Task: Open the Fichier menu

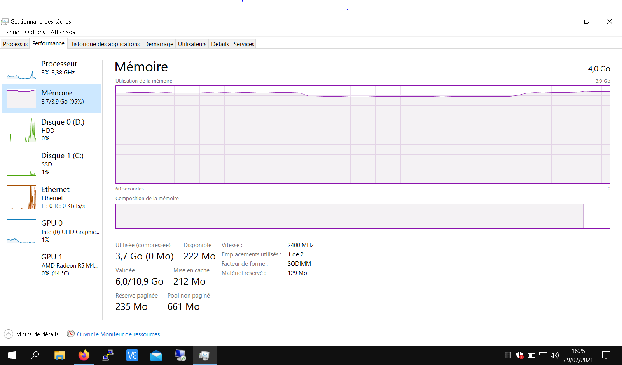Action: coord(11,32)
